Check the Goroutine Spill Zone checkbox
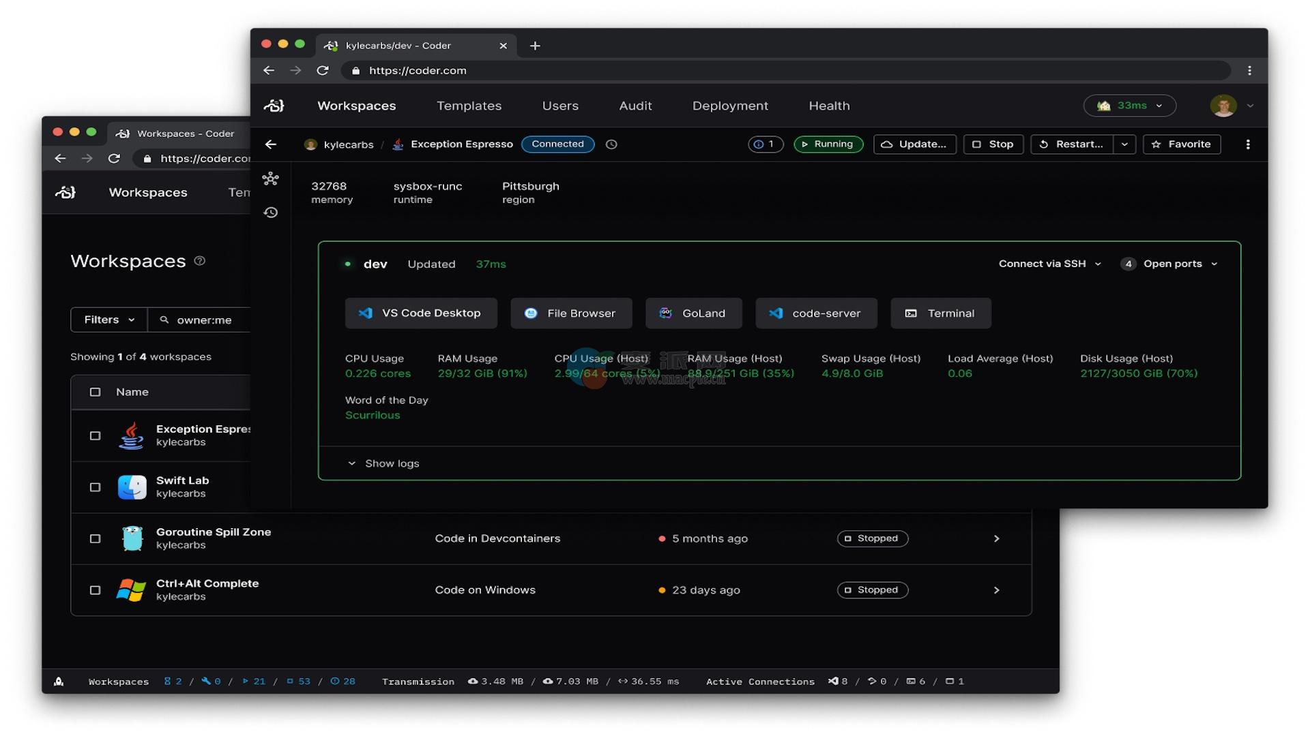Viewport: 1310px width, 736px height. tap(96, 538)
